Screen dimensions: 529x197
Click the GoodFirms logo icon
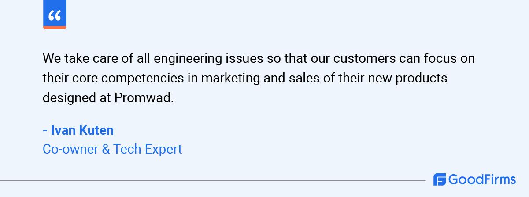click(440, 179)
